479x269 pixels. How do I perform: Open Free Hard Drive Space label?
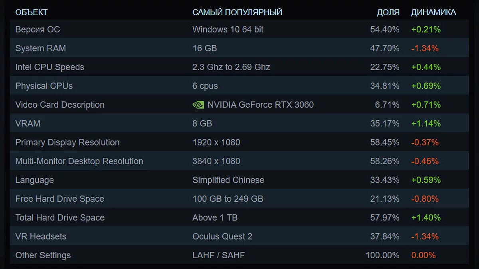[59, 199]
